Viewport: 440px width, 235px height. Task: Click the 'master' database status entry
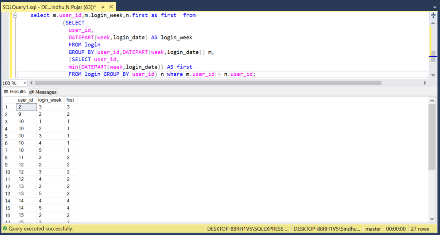[373, 229]
